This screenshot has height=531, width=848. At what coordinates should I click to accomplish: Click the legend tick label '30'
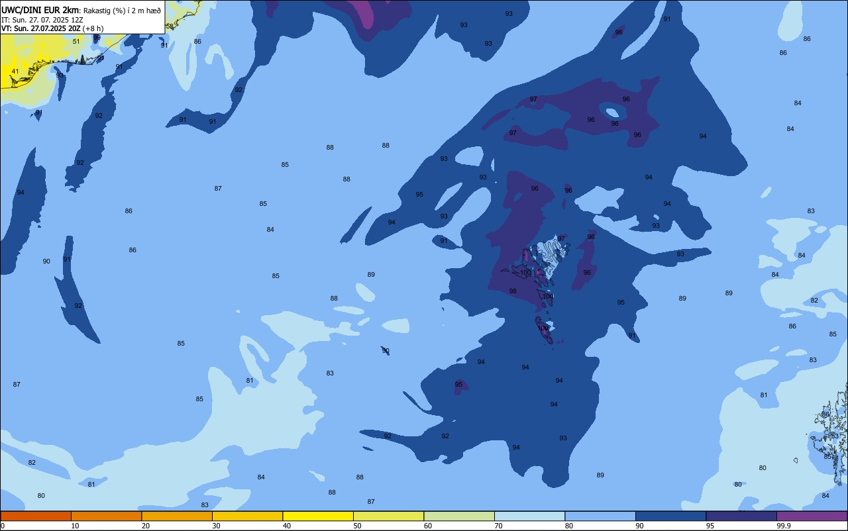pos(216,526)
